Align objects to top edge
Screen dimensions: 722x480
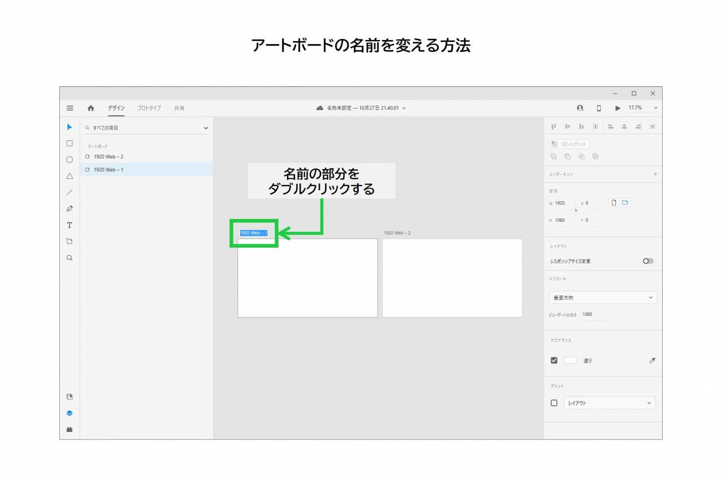(x=554, y=127)
